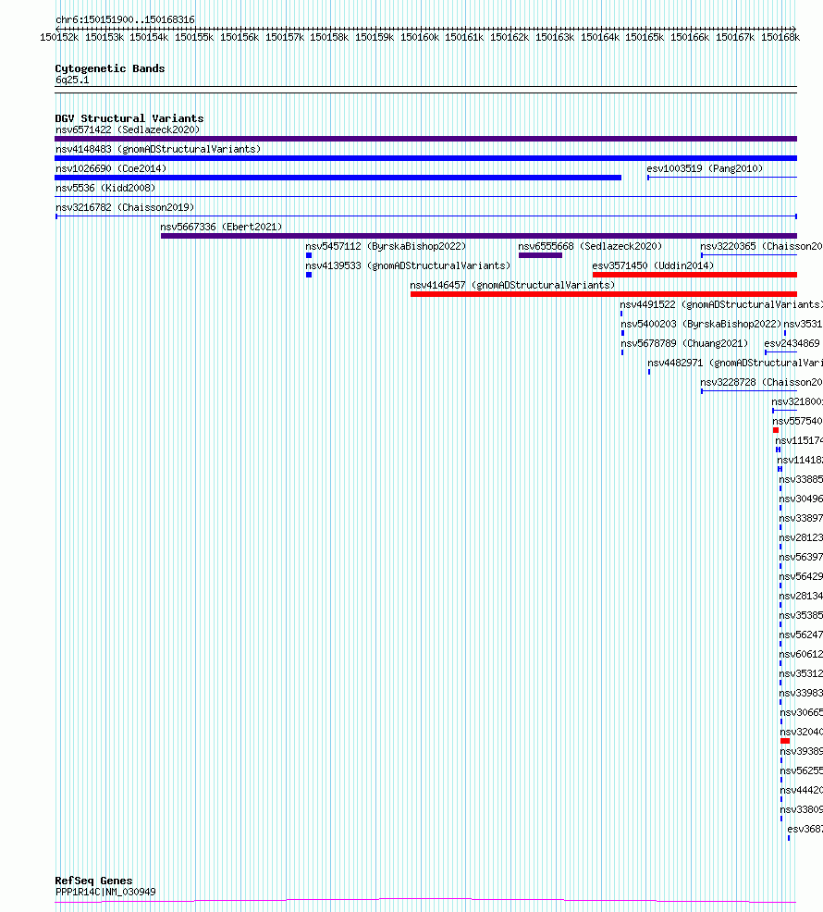Click the label starting nsv39389
Image resolution: width=823 pixels, height=912 pixels.
[x=801, y=751]
